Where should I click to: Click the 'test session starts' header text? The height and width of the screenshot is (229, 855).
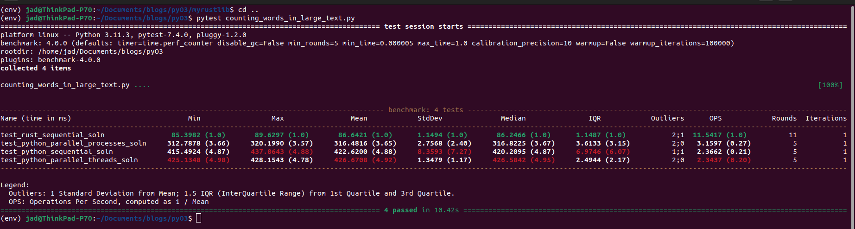point(423,26)
